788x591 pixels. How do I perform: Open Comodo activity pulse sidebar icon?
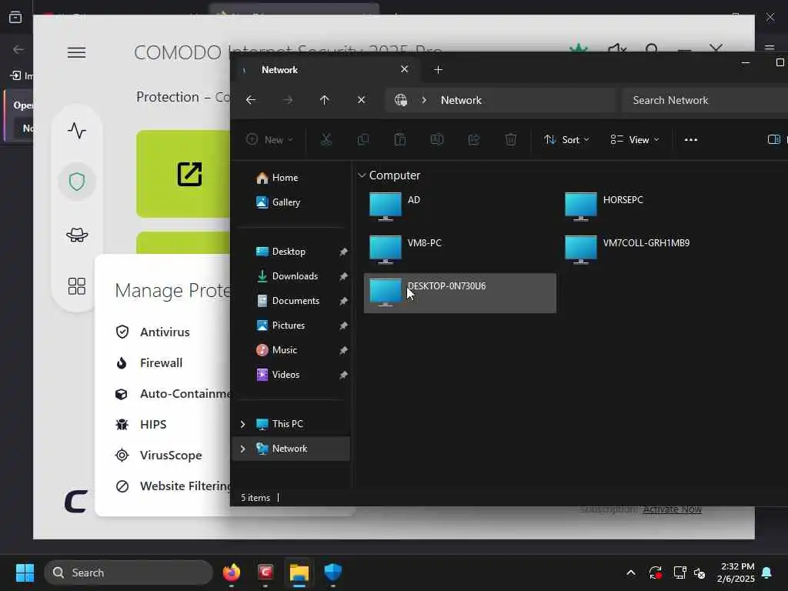[x=77, y=131]
